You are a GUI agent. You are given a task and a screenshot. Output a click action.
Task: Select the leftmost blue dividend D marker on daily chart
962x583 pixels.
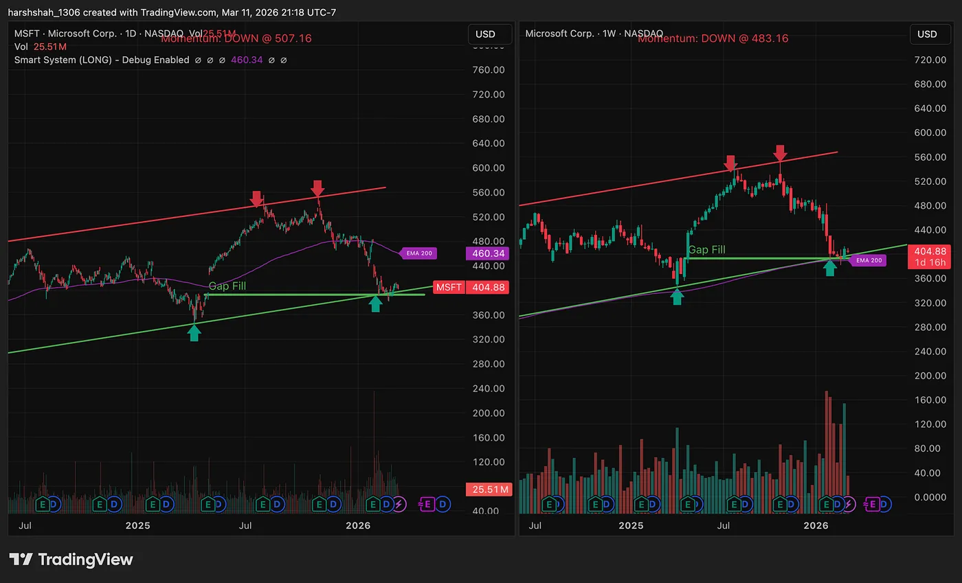(x=55, y=504)
